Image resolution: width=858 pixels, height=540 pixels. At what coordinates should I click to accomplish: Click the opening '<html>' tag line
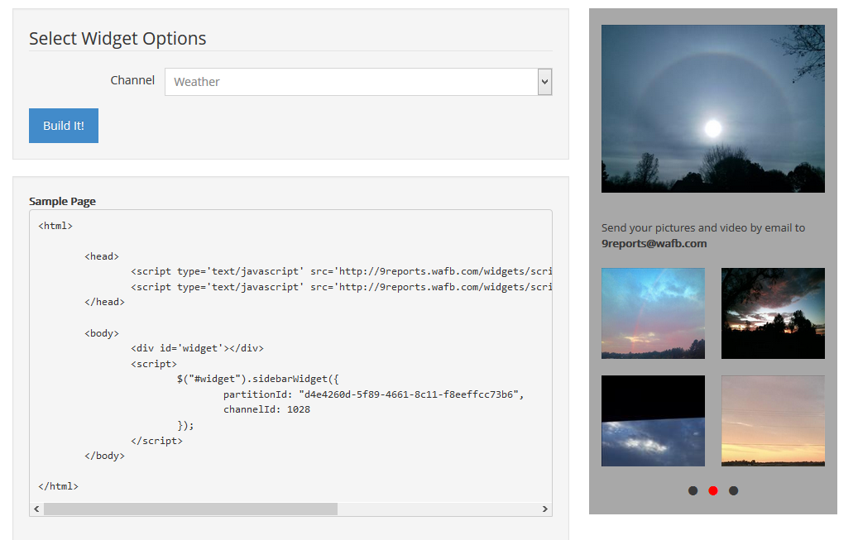coord(55,226)
